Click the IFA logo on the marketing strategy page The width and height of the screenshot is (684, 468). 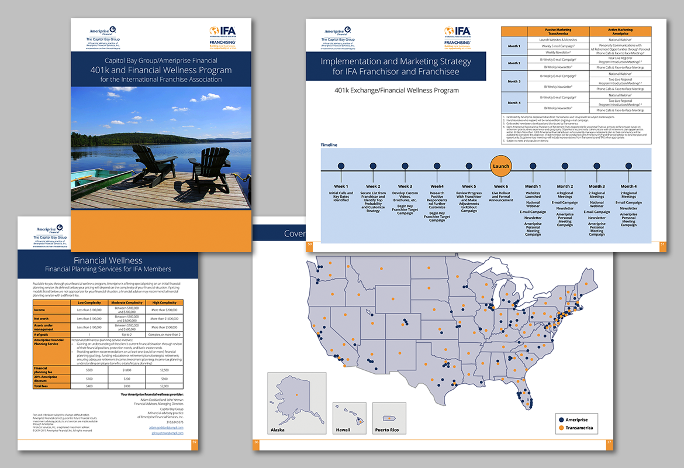457,35
